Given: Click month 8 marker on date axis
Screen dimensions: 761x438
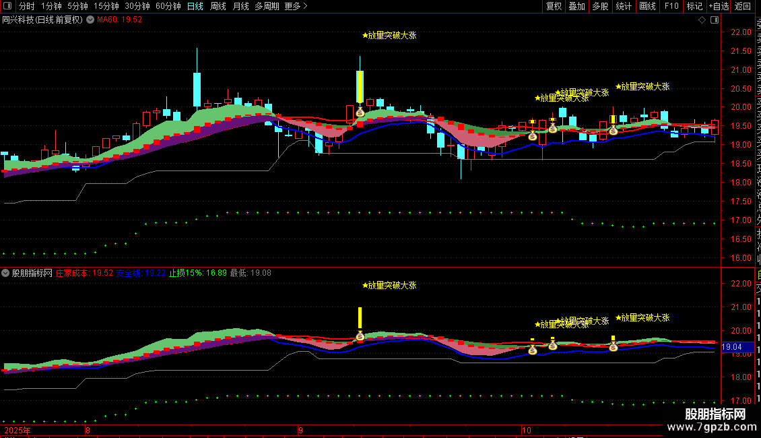Looking at the screenshot, I should 88,431.
